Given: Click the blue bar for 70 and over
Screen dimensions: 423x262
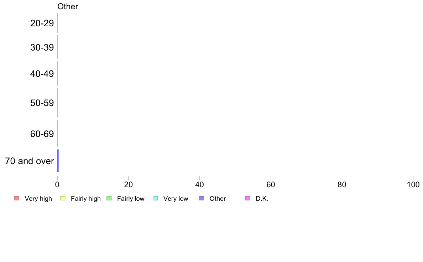Looking at the screenshot, I should click(x=58, y=161).
